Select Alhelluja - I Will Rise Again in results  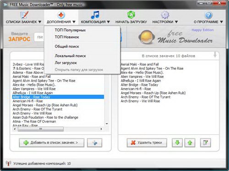(33, 93)
